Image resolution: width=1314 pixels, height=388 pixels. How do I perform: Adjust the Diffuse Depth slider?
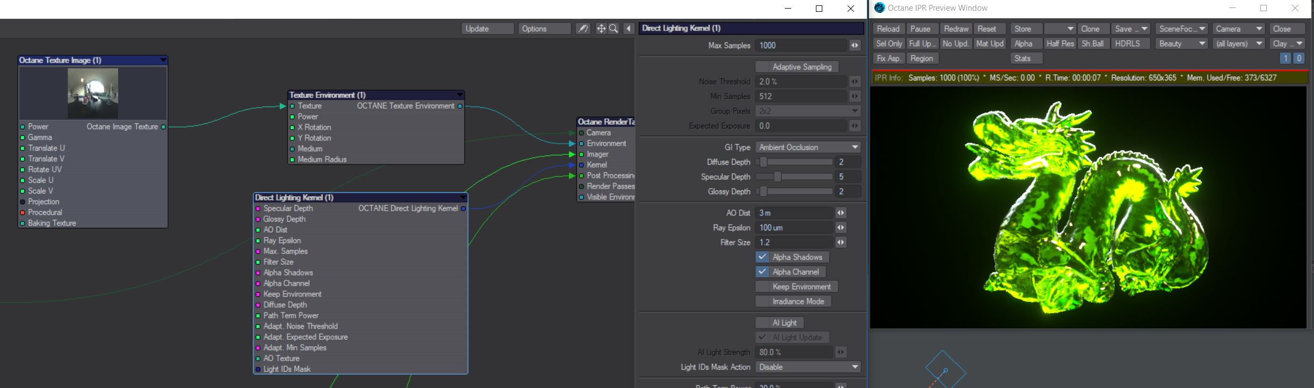click(x=794, y=162)
